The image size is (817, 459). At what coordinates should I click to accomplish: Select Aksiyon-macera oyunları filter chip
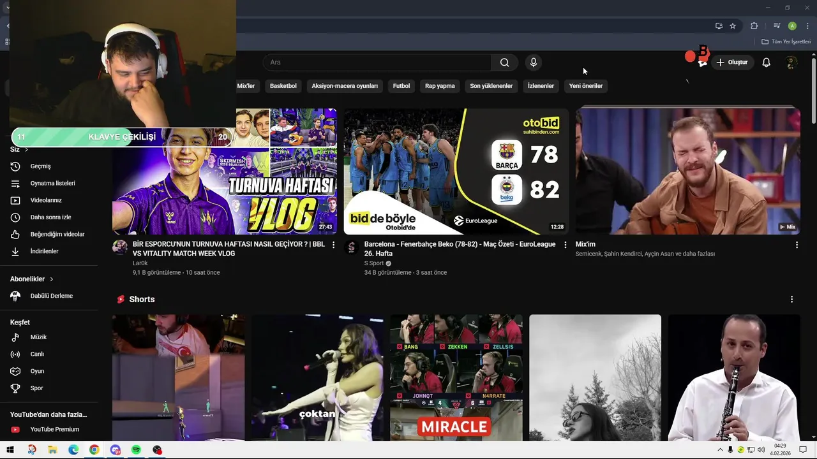(345, 86)
